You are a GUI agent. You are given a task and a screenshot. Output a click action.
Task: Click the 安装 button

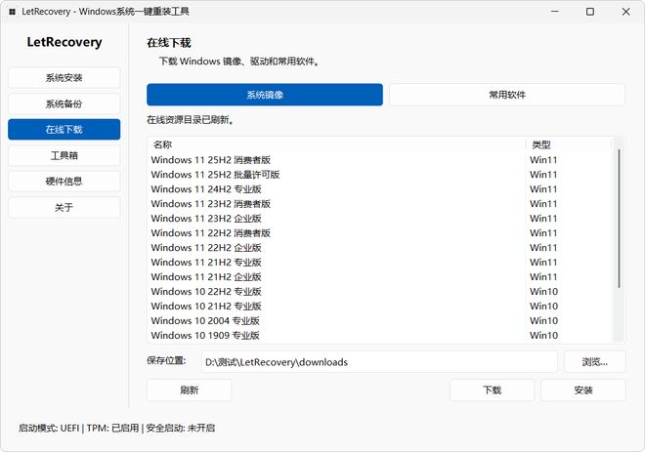click(x=583, y=390)
